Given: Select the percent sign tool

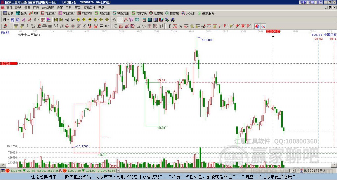Looking at the screenshot, I should (181, 26).
